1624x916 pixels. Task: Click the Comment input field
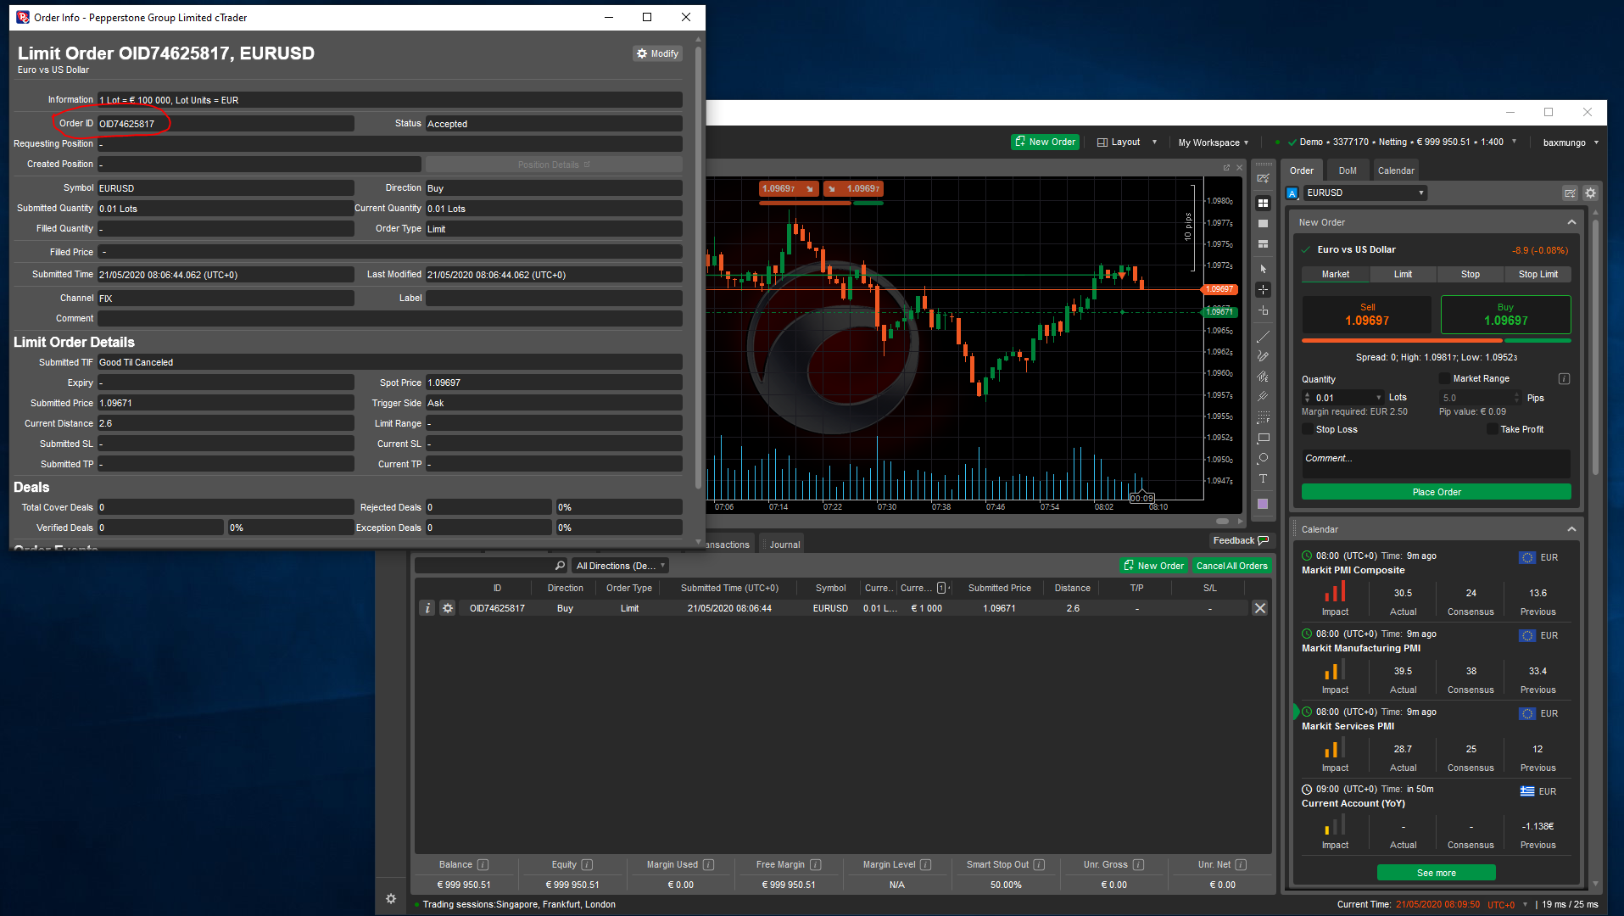(1436, 463)
